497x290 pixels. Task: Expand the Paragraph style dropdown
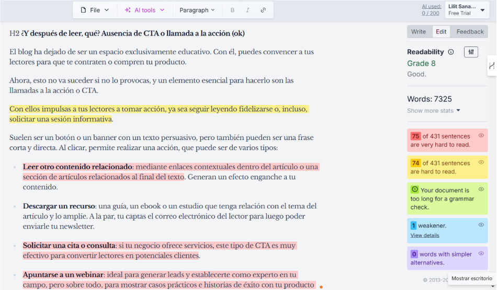tap(197, 10)
